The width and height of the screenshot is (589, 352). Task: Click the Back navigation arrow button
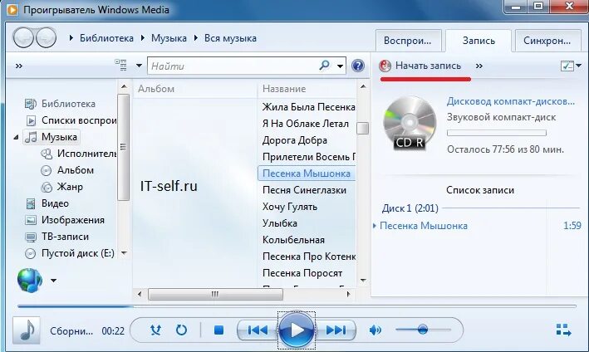23,37
